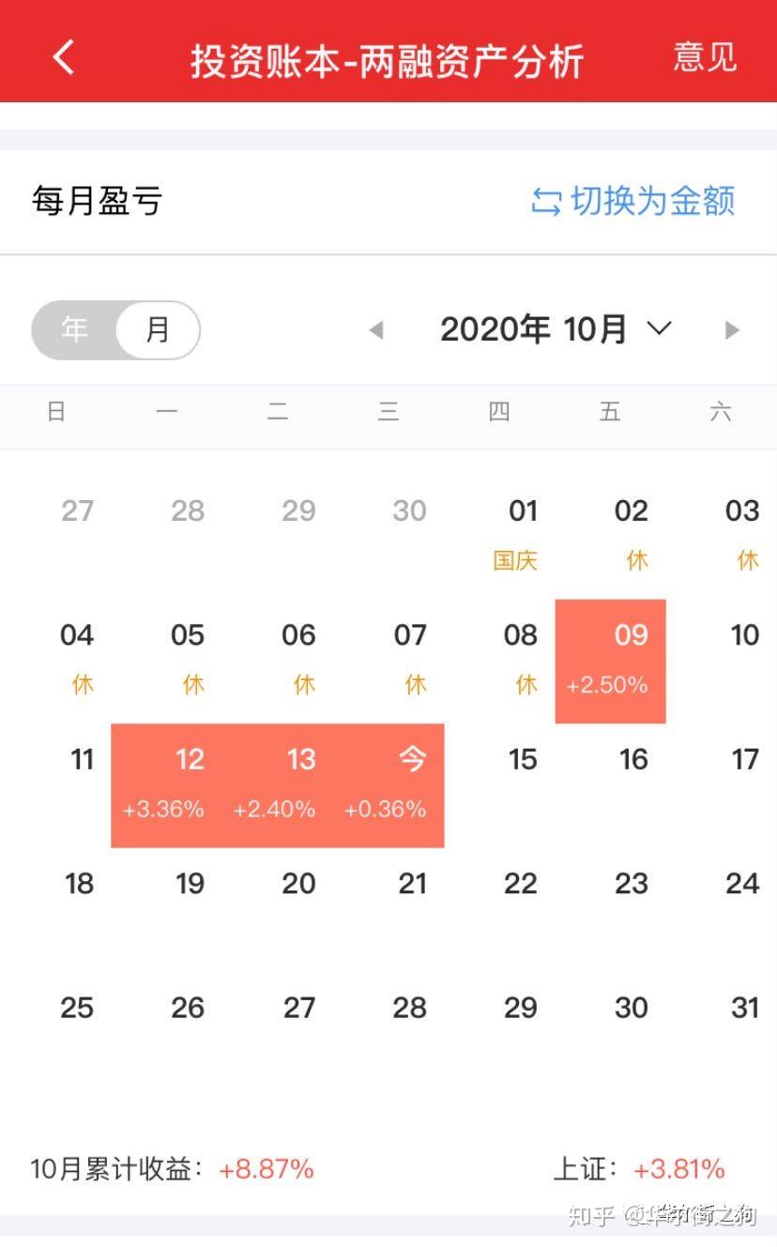Go to next month arrow
Screen dimensions: 777x1247
(732, 330)
